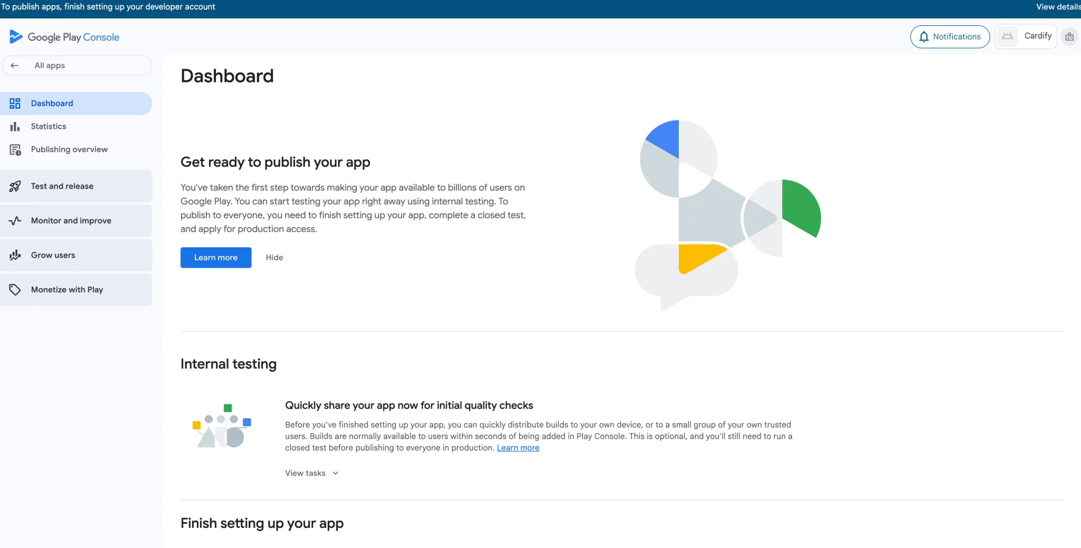The image size is (1081, 548).
Task: Open the Dashboard section in the sidebar
Action: (x=51, y=103)
